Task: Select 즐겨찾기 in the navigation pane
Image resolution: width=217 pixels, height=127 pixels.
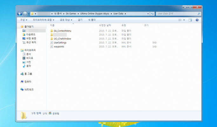Action: pyautogui.click(x=29, y=27)
